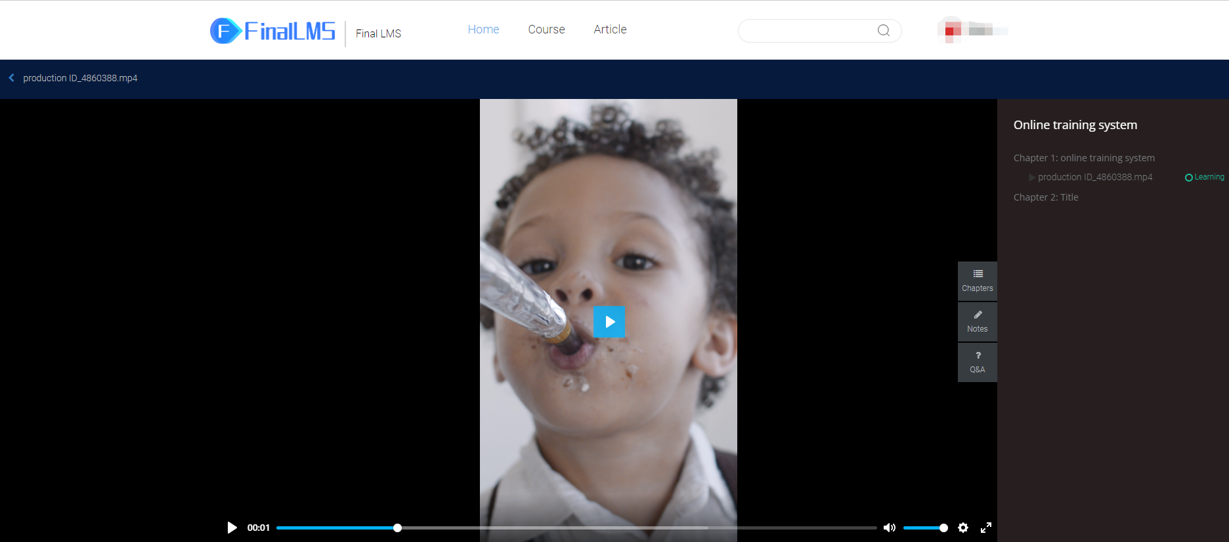Click the magnifier search icon

884,30
